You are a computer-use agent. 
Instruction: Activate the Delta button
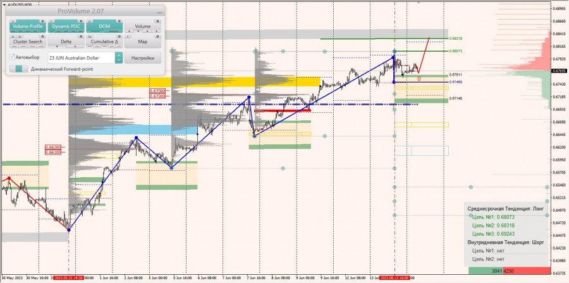pos(66,42)
